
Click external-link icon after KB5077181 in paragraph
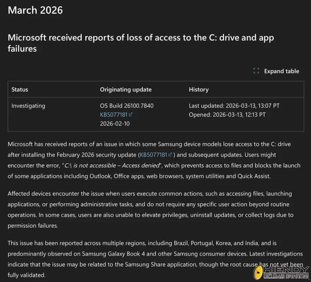170,155
